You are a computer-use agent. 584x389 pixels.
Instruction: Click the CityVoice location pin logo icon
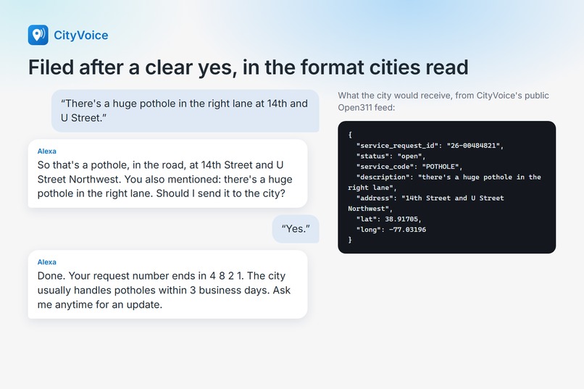38,35
